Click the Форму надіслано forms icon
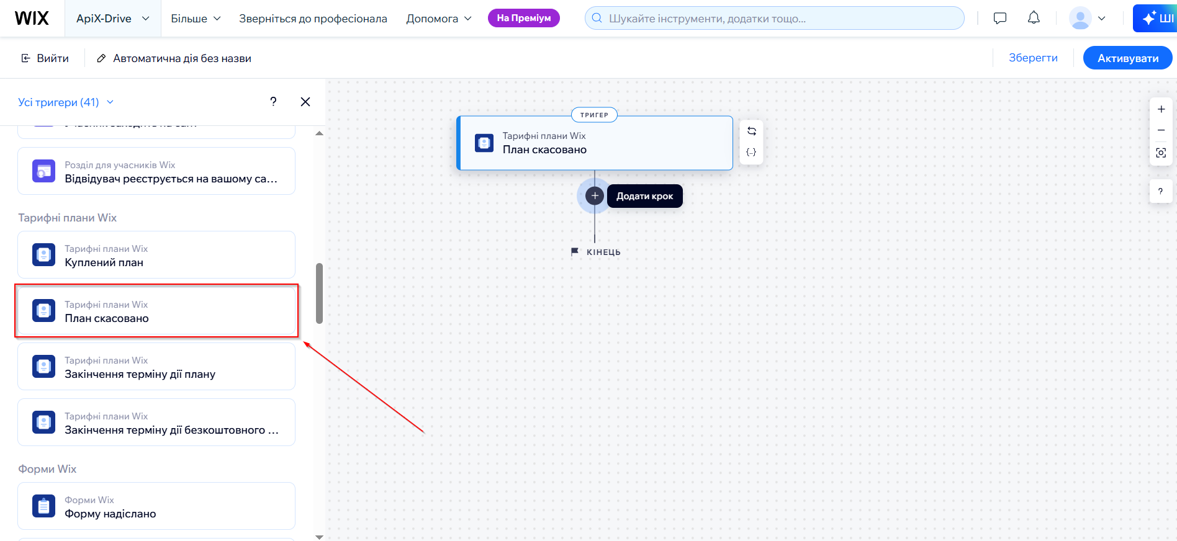The image size is (1177, 541). 43,506
